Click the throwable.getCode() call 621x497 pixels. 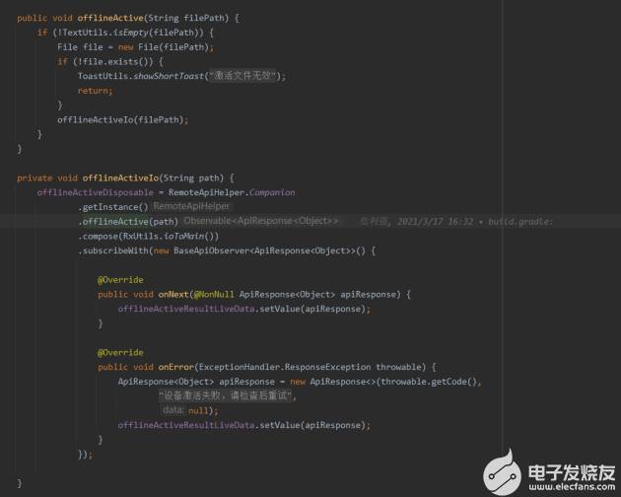pos(431,381)
